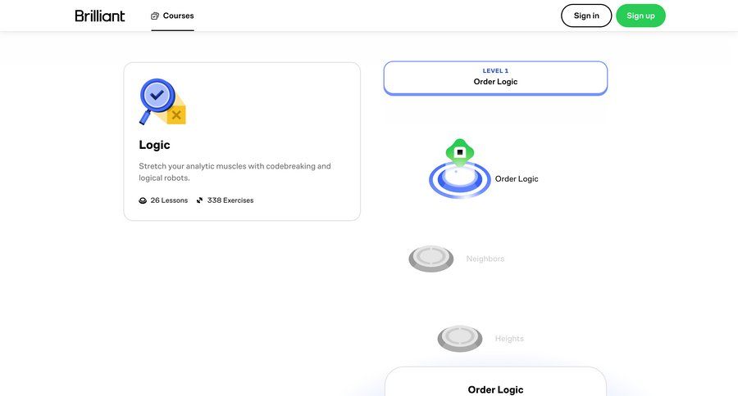Click the Brilliant logo

[100, 16]
